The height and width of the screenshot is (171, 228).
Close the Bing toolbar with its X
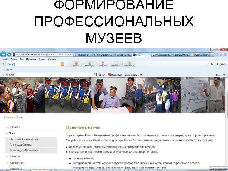click(3, 64)
